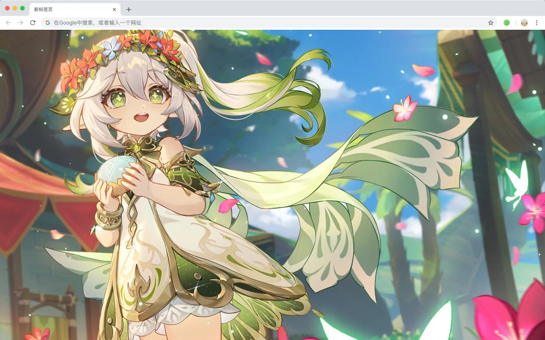Viewport: 545px width, 340px height.
Task: Toggle full screen with the green traffic light
Action: [23, 8]
